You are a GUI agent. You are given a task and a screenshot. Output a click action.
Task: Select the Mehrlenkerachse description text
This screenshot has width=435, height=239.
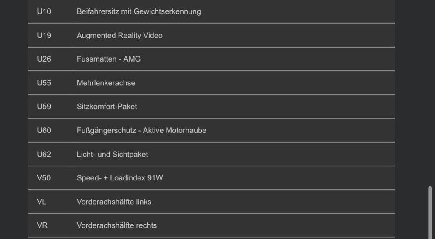click(106, 83)
